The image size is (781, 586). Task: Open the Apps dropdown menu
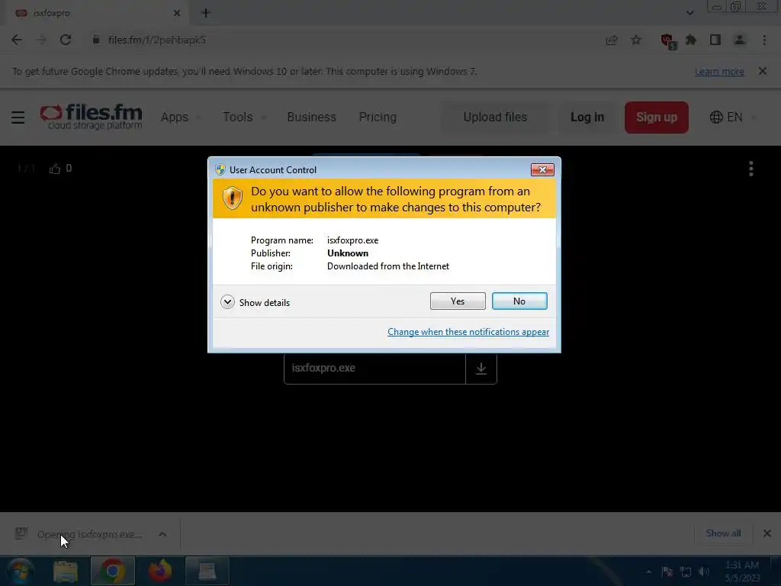pos(180,117)
